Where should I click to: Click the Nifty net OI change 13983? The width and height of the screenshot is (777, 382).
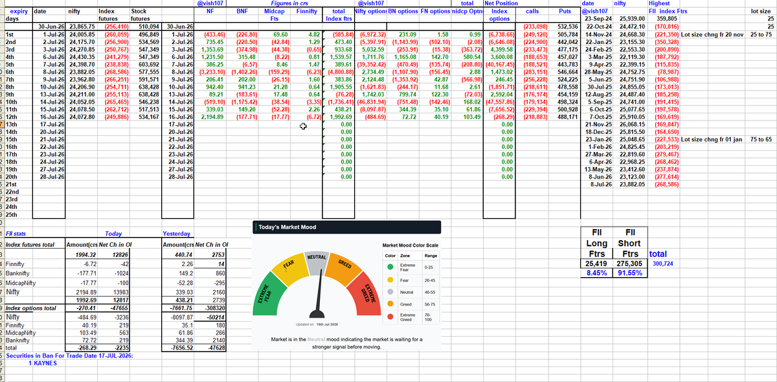(120, 293)
